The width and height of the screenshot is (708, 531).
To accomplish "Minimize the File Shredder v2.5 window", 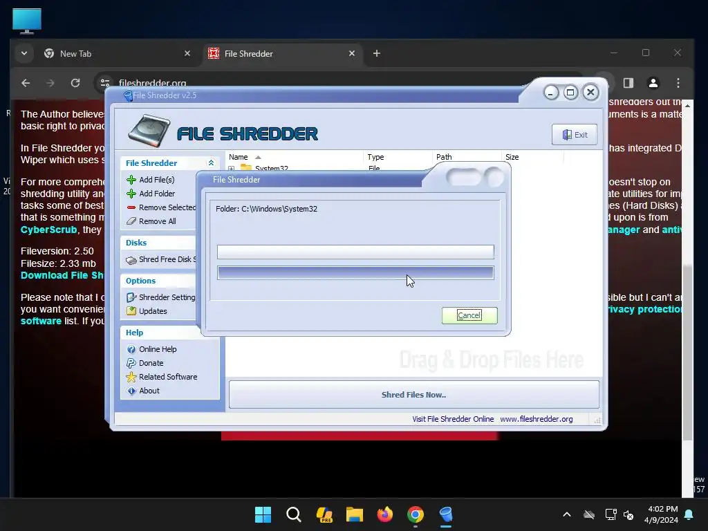I will point(551,93).
